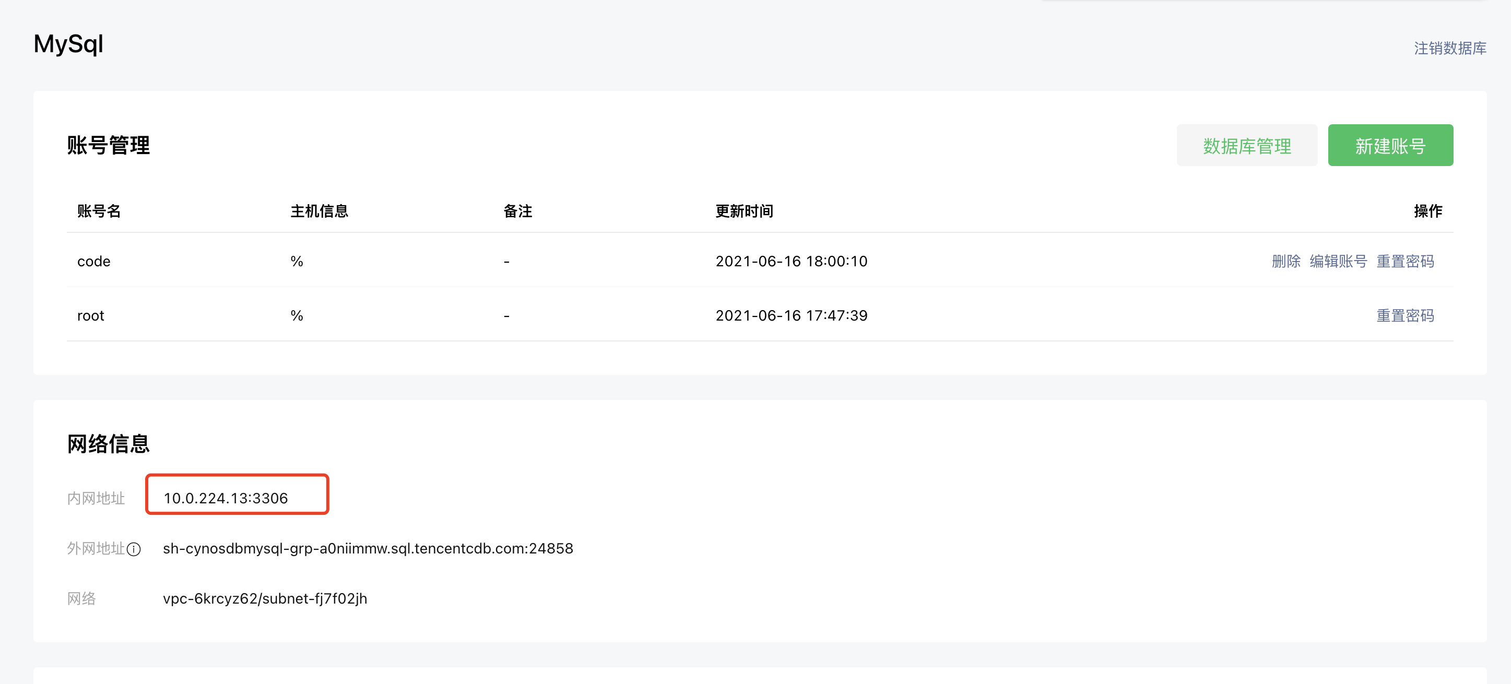Viewport: 1511px width, 684px height.
Task: Click the external tencentcdb.com address text
Action: [368, 548]
